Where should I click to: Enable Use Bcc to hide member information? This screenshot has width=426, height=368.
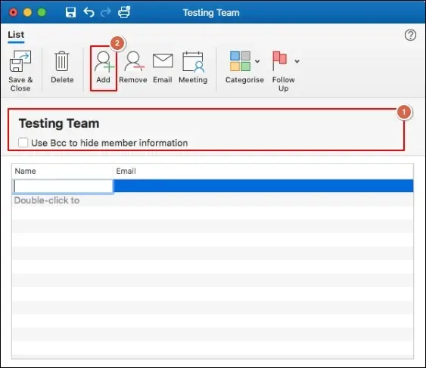click(23, 143)
